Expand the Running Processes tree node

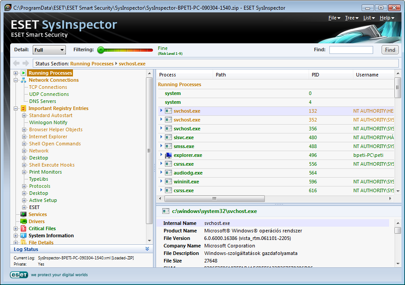click(16, 73)
